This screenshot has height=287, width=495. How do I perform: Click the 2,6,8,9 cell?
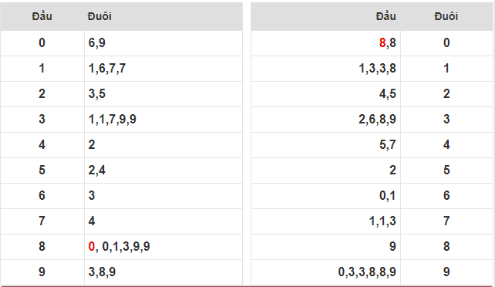coord(325,120)
